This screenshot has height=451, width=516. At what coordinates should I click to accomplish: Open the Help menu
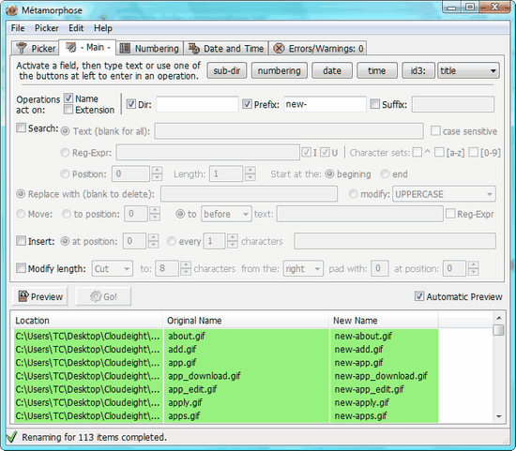[x=103, y=28]
